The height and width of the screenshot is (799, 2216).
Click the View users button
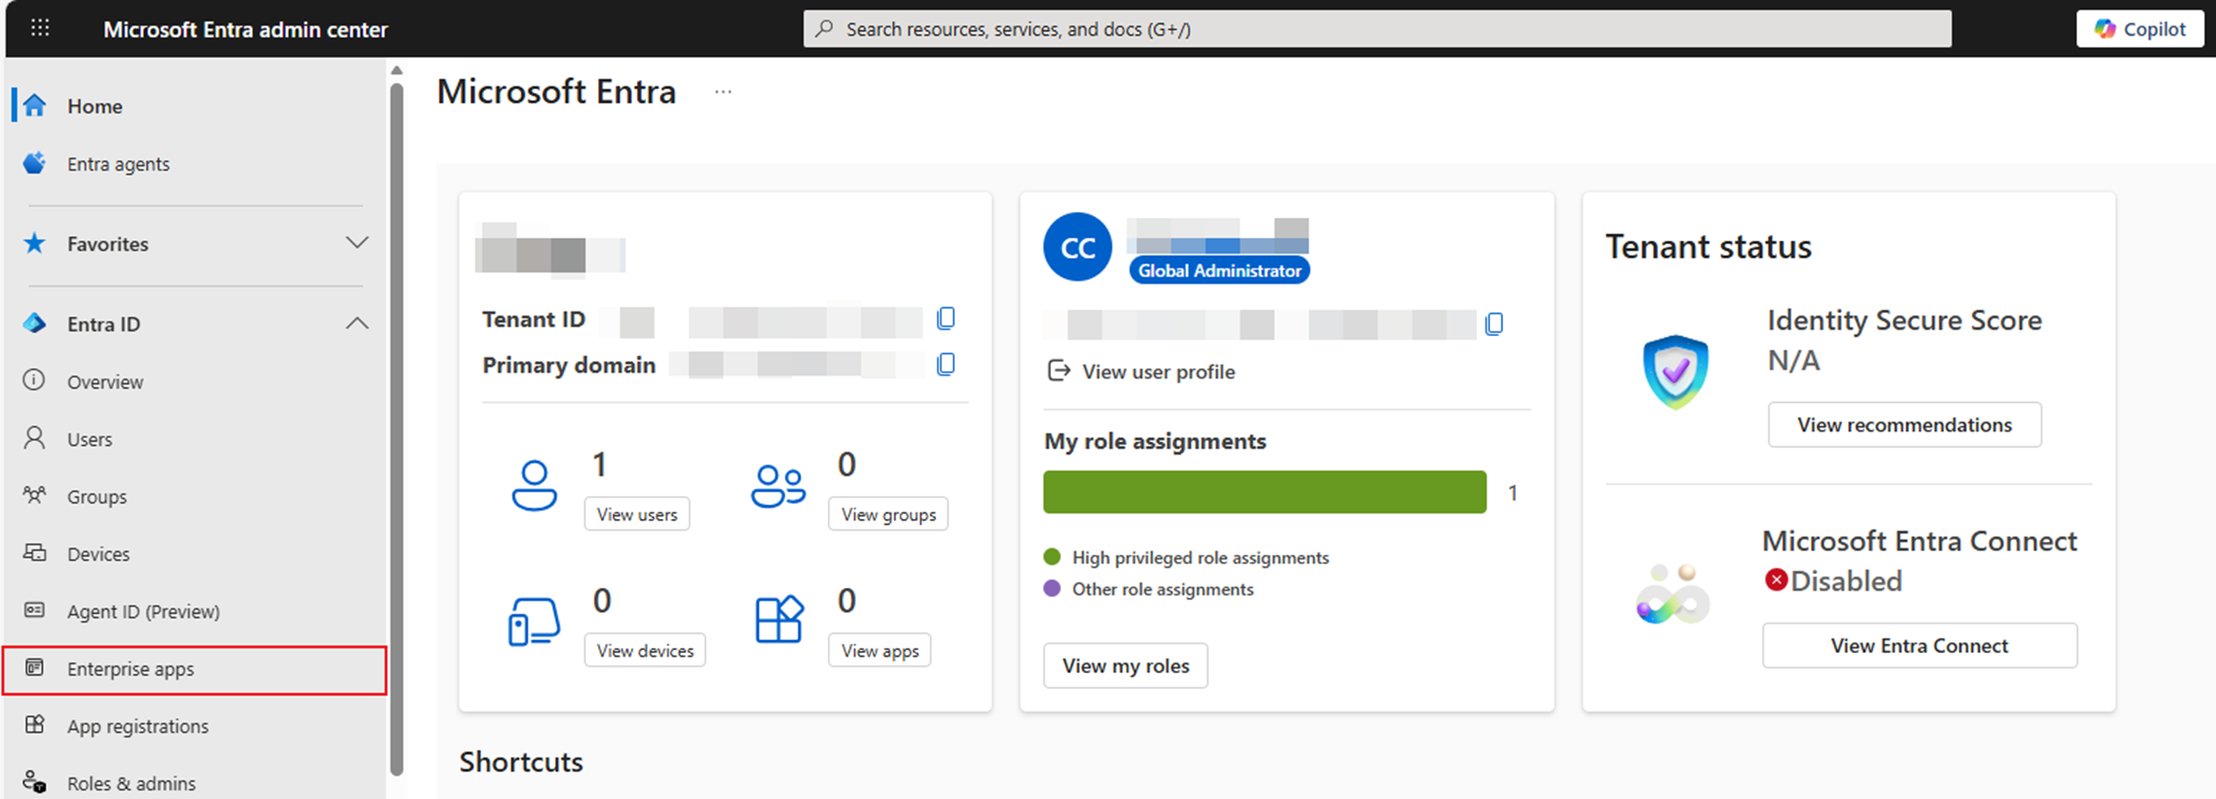pos(637,514)
